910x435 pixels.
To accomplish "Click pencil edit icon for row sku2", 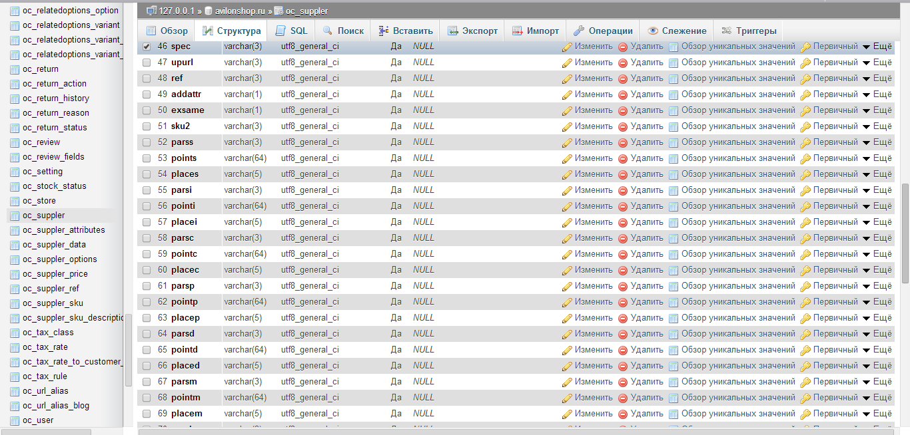I will tap(567, 126).
